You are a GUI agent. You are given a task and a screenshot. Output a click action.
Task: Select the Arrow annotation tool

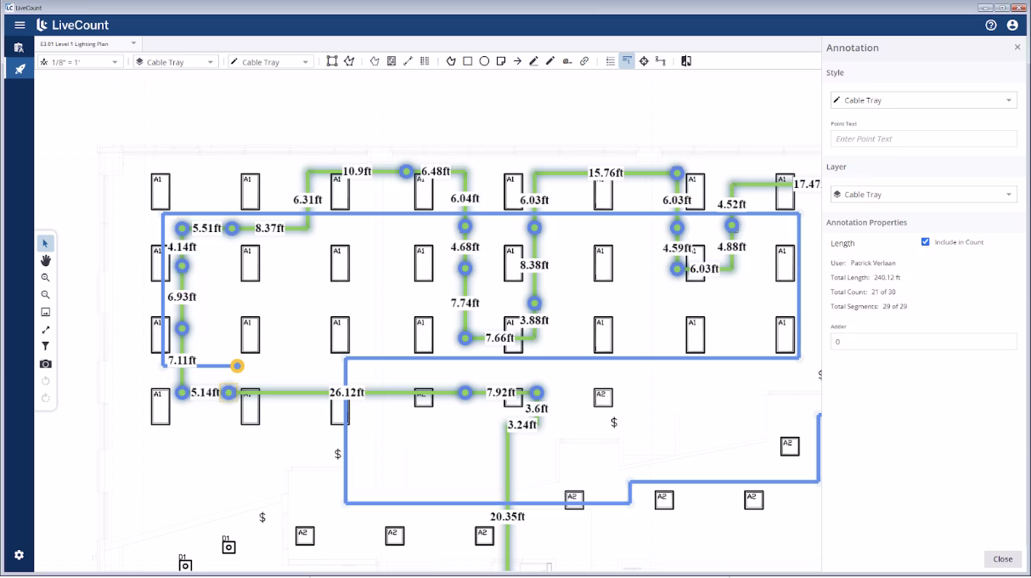pyautogui.click(x=517, y=60)
